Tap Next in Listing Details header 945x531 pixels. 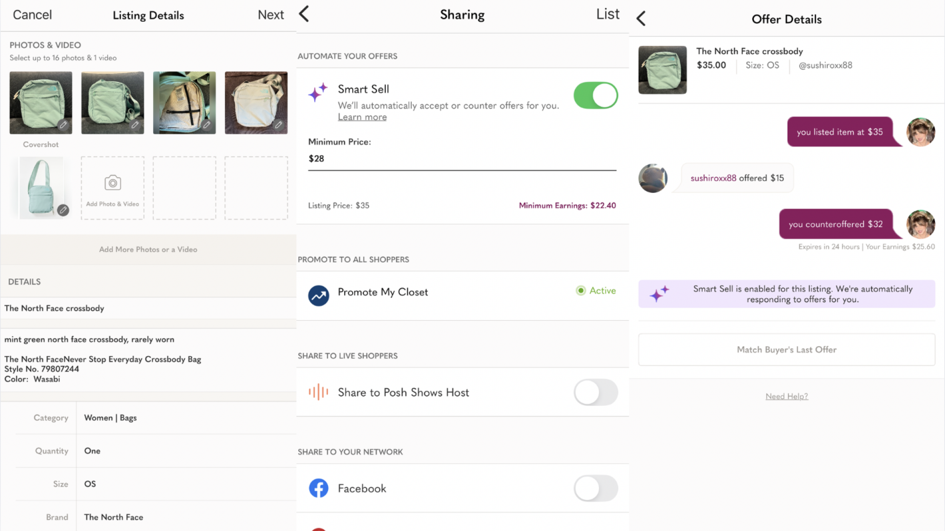[270, 15]
